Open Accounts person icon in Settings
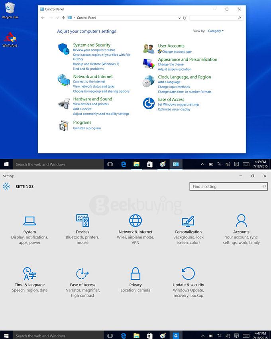This screenshot has height=339, width=271. click(x=241, y=221)
